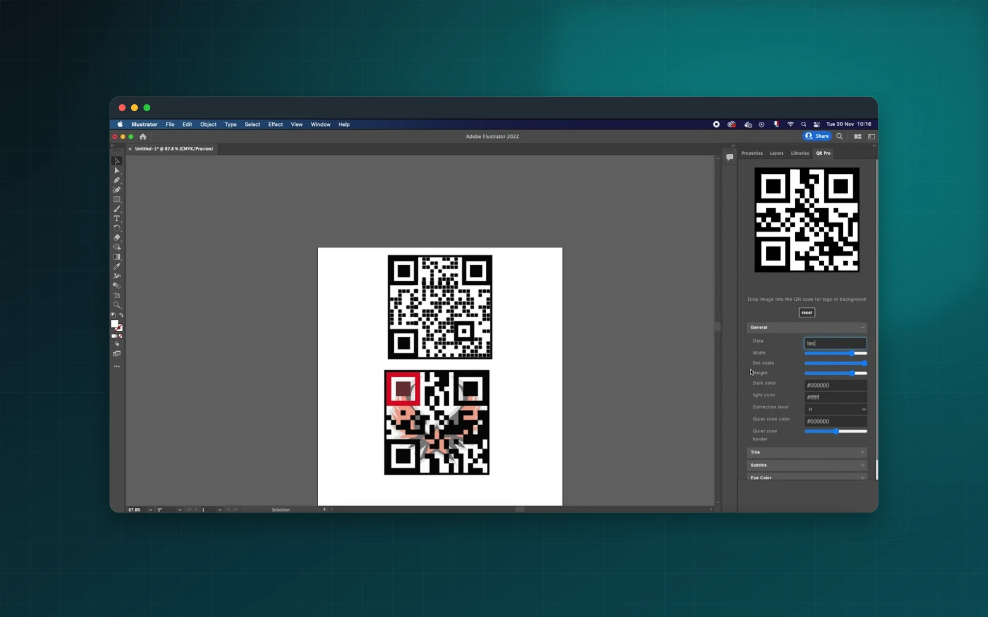This screenshot has width=988, height=617.
Task: Select the Pen tool
Action: click(x=117, y=180)
